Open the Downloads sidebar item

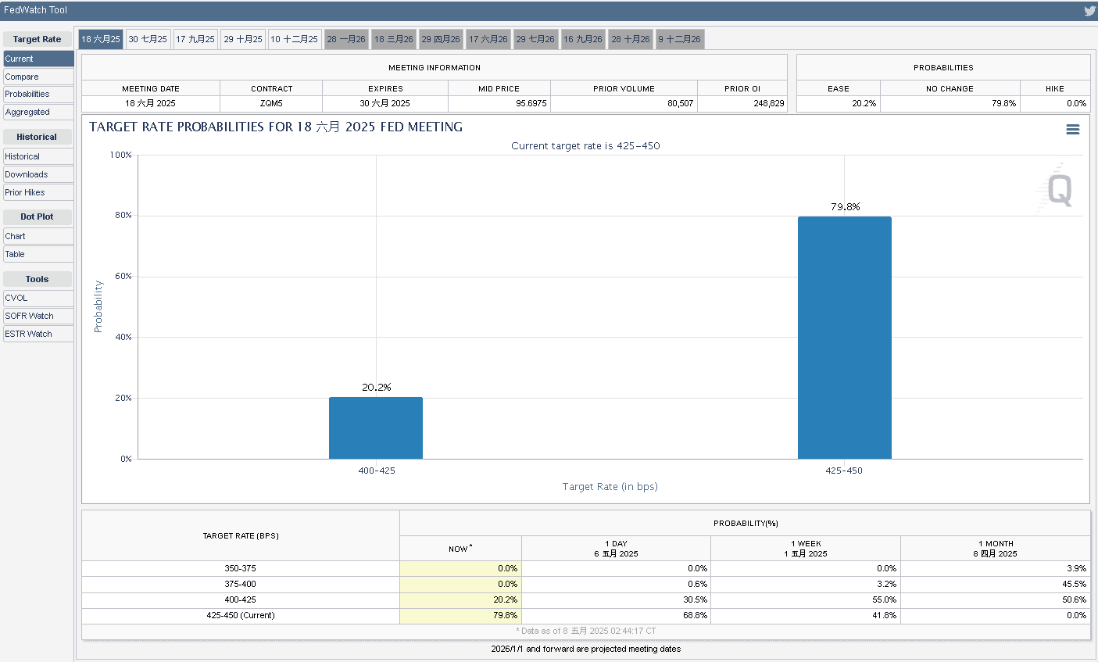pyautogui.click(x=38, y=174)
